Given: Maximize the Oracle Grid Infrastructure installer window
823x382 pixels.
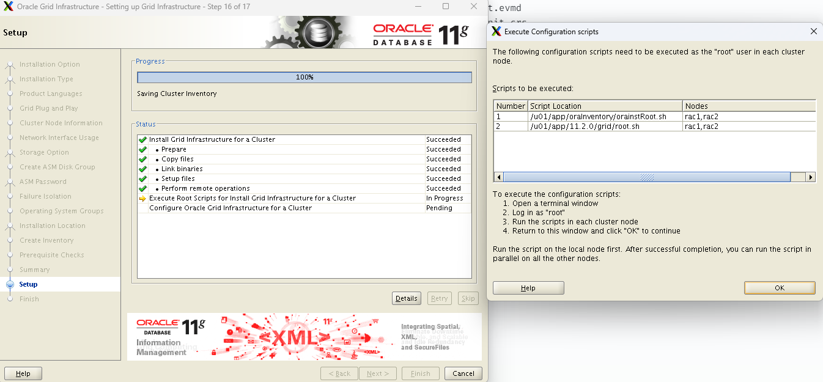Looking at the screenshot, I should (446, 6).
